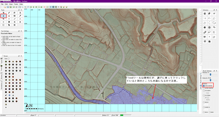219x117 pixels.
Task: Toggle the Solo checkbox in Terrain panel
Action: 9,59
